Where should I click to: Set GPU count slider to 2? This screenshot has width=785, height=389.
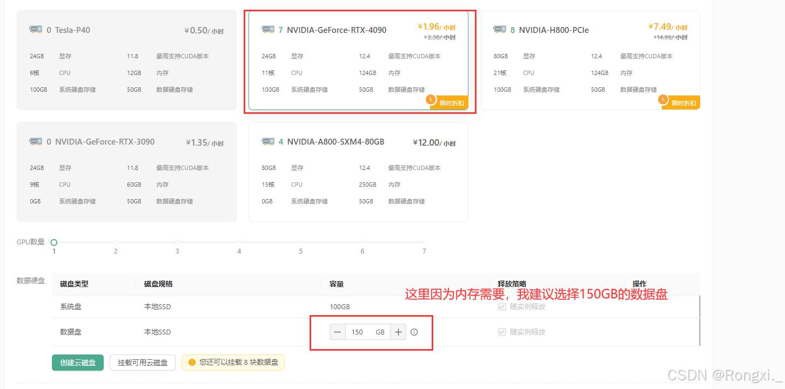coord(116,243)
